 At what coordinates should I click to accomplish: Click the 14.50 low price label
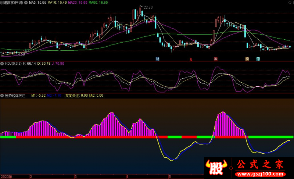pos(20,54)
